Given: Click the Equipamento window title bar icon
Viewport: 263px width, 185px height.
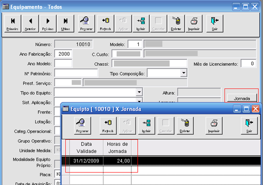Looking at the screenshot, I should [6, 6].
